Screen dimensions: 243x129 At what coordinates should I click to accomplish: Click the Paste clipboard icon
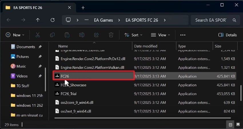pos(67,35)
